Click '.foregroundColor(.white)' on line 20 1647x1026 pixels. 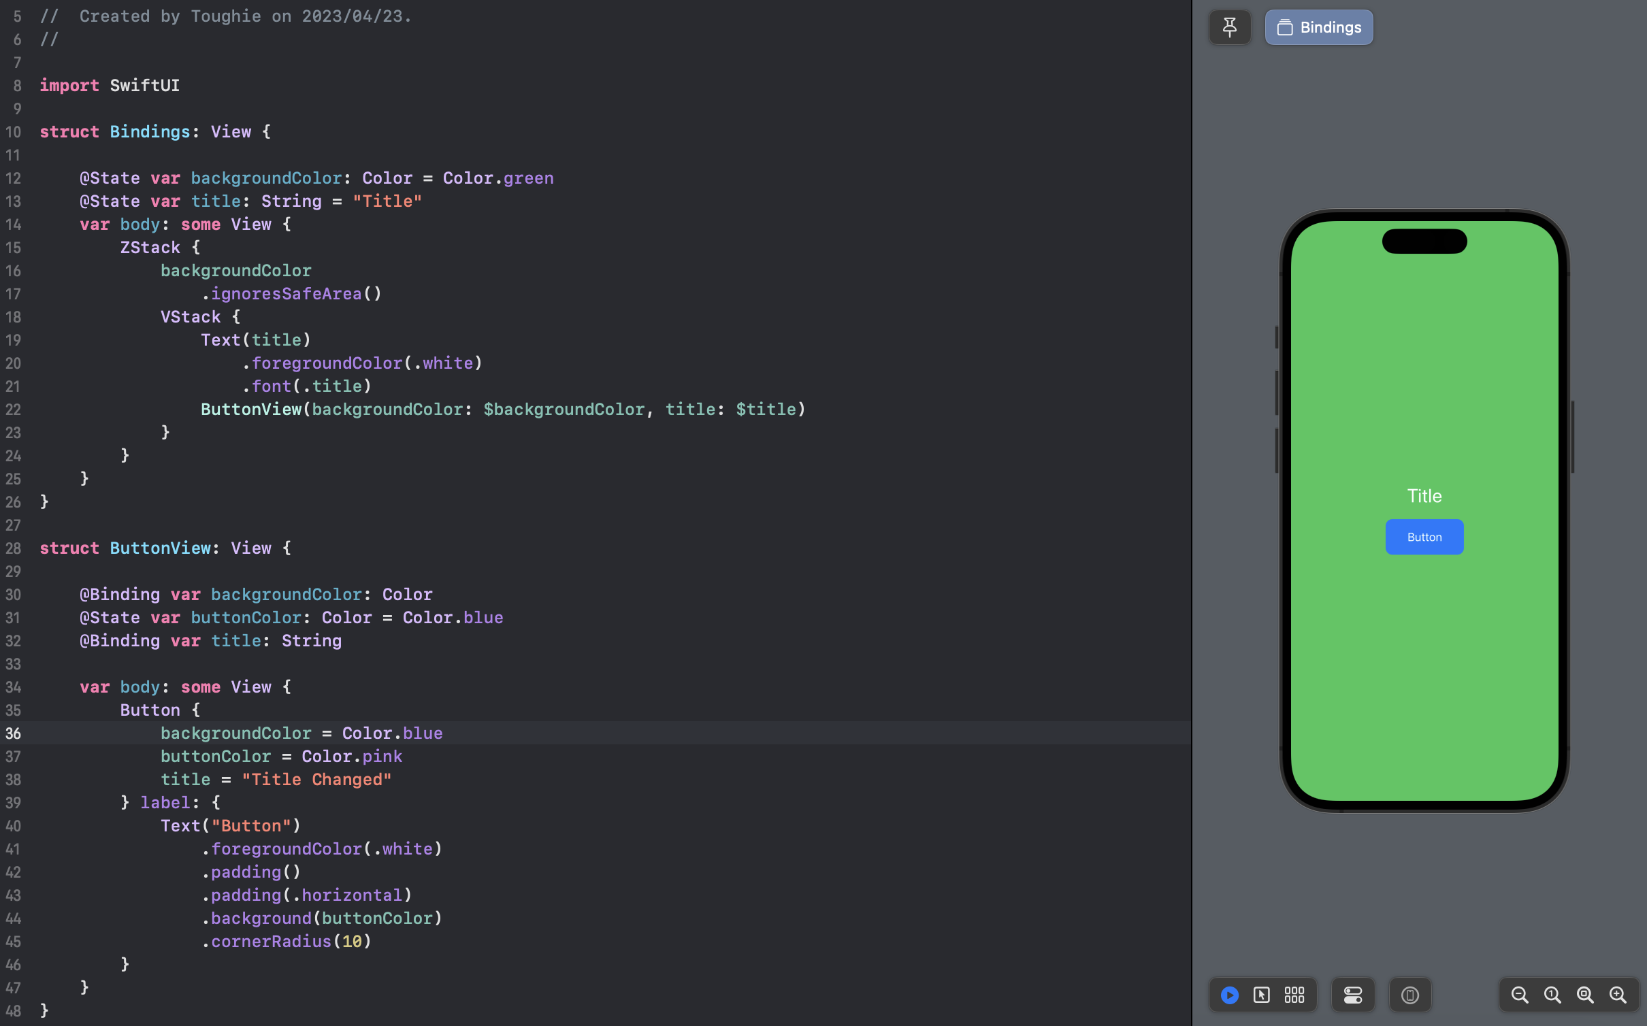362,363
